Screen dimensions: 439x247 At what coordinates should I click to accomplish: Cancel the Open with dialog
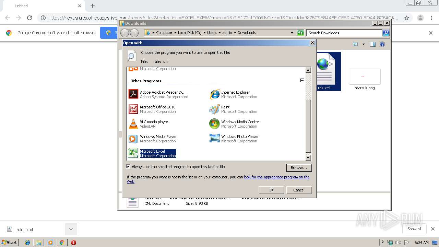pyautogui.click(x=299, y=190)
